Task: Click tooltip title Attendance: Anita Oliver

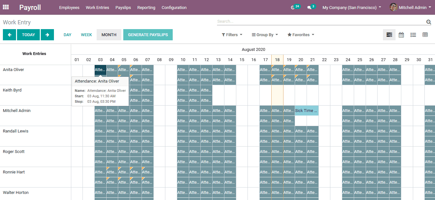Action: tap(97, 81)
